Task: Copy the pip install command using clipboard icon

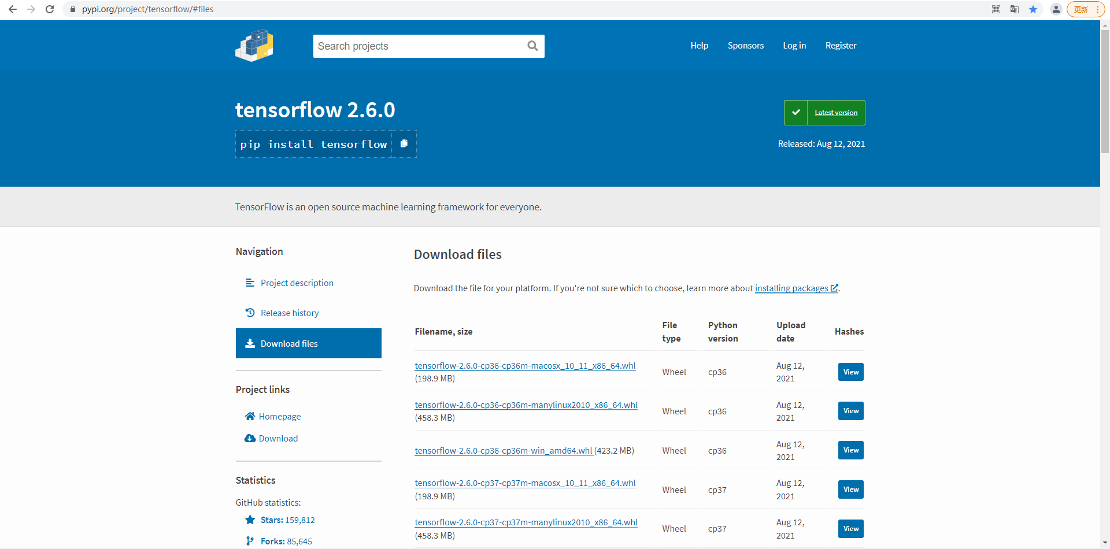Action: pyautogui.click(x=404, y=144)
